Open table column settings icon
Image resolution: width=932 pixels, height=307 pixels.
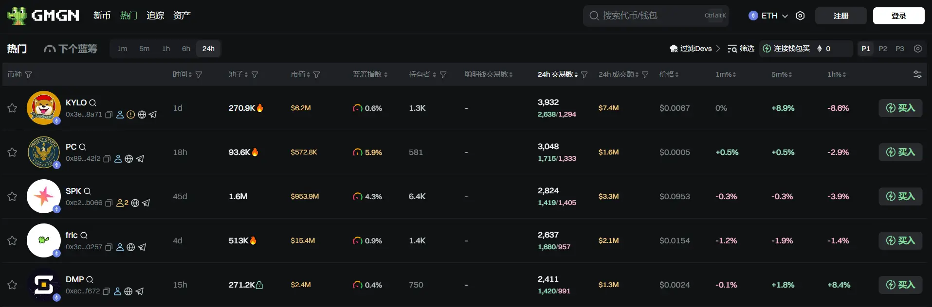point(917,74)
